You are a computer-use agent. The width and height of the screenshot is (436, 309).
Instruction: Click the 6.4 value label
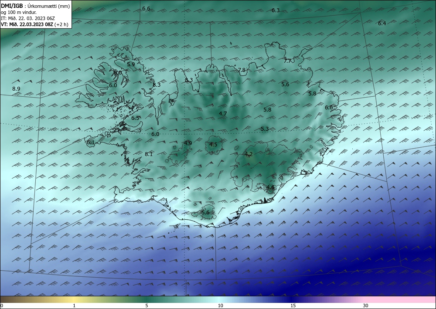coord(382,24)
